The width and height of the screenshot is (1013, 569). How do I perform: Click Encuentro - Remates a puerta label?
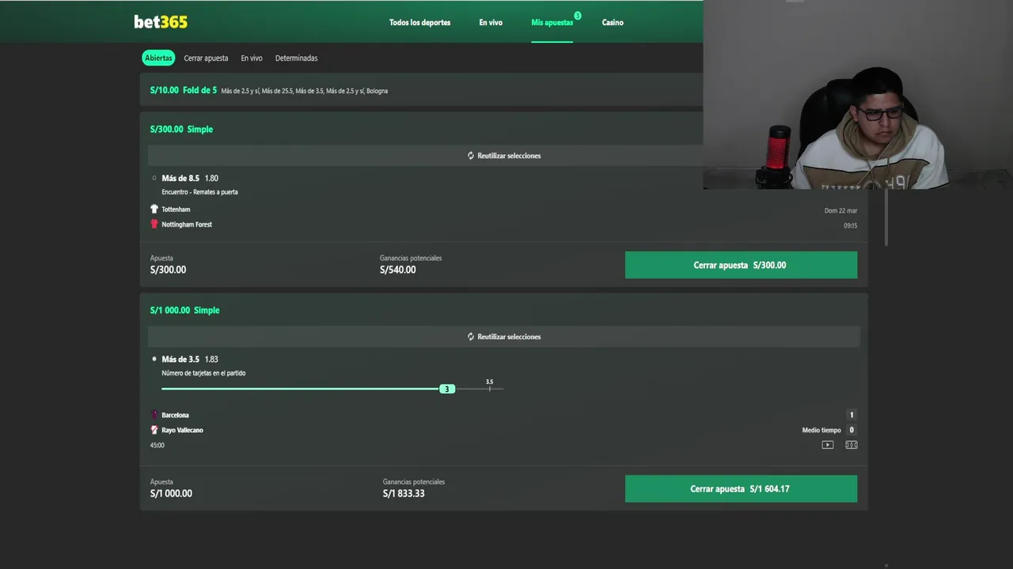click(x=199, y=192)
